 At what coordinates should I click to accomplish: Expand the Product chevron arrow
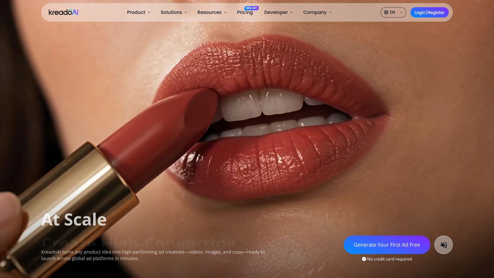(149, 12)
